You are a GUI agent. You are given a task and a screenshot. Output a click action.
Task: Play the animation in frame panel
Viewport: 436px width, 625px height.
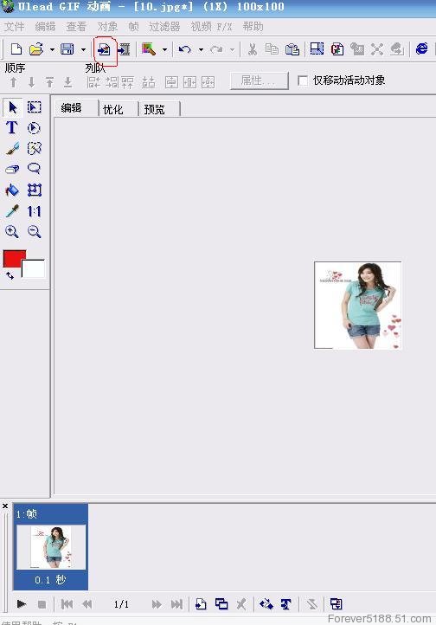click(22, 604)
